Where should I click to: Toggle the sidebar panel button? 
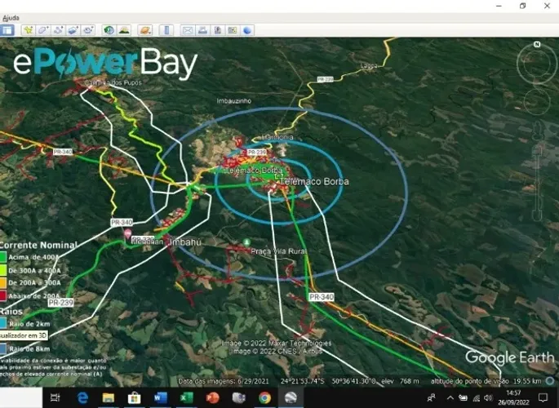point(7,30)
